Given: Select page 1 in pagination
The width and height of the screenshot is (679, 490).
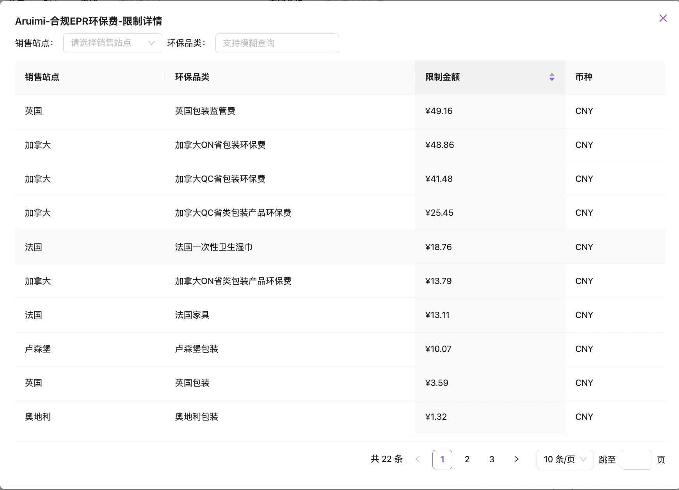Looking at the screenshot, I should click(442, 459).
